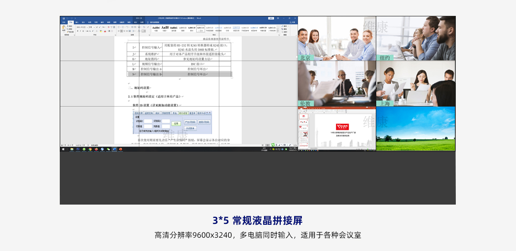Viewport: 516px width, 251px height.
Task: Select the 北京 video feed
Action: 337,39
